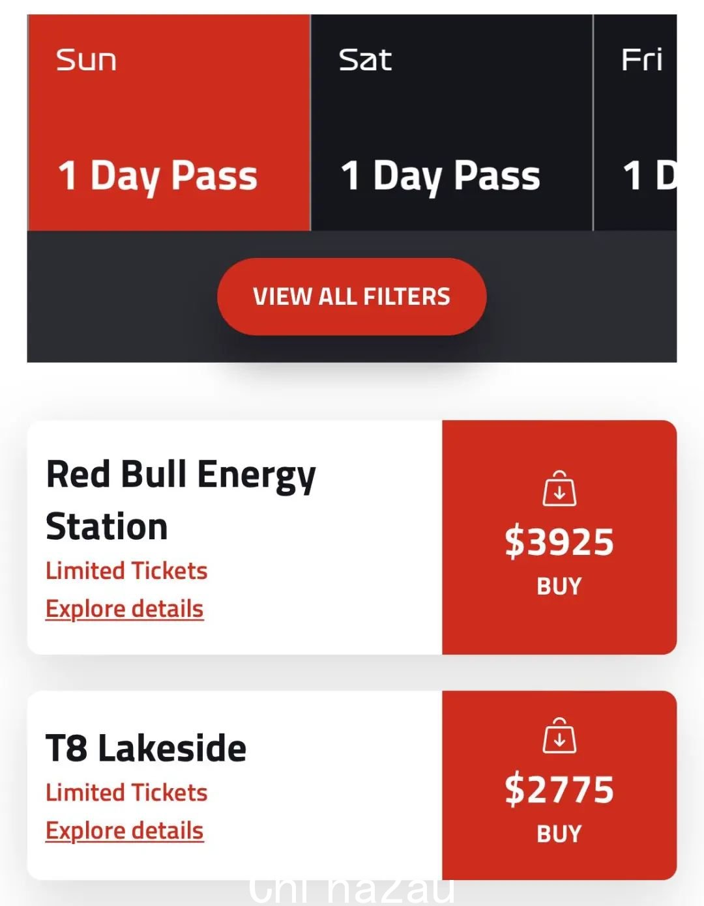Click the Fri day label

coord(642,60)
